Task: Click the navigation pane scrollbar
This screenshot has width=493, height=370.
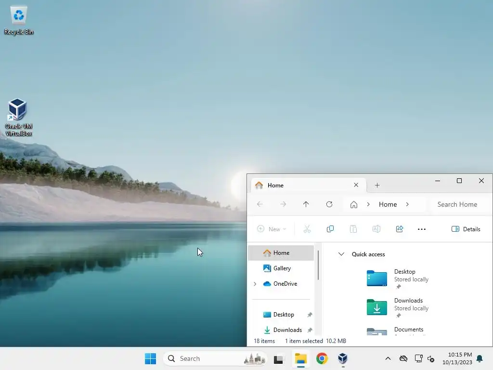Action: (x=318, y=265)
